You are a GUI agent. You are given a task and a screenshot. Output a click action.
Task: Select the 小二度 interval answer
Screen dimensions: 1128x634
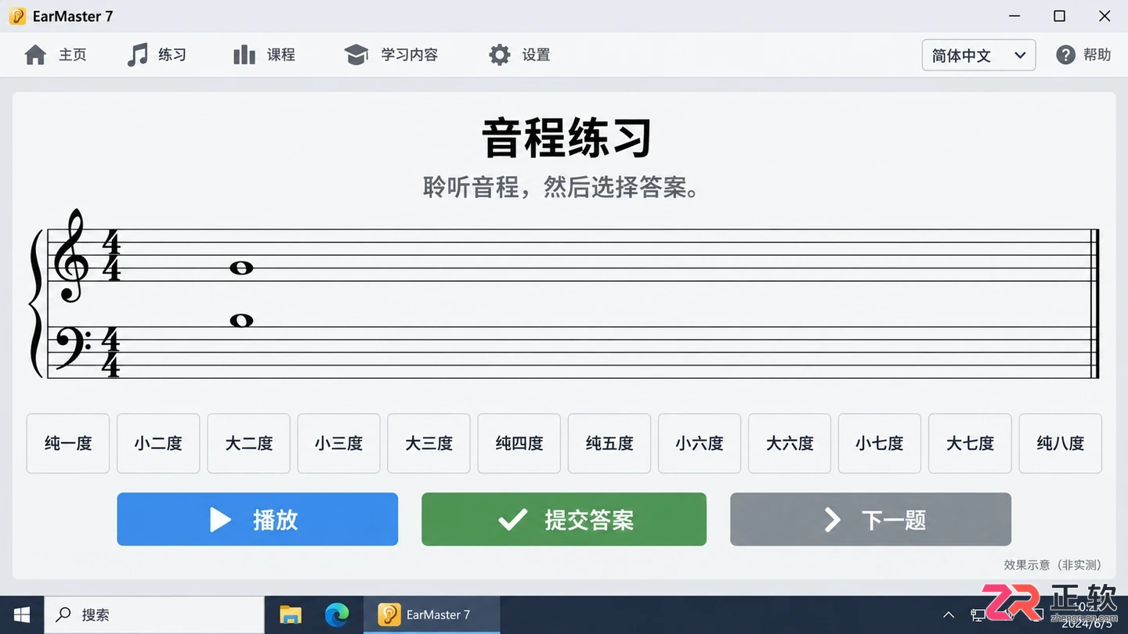[x=158, y=444]
